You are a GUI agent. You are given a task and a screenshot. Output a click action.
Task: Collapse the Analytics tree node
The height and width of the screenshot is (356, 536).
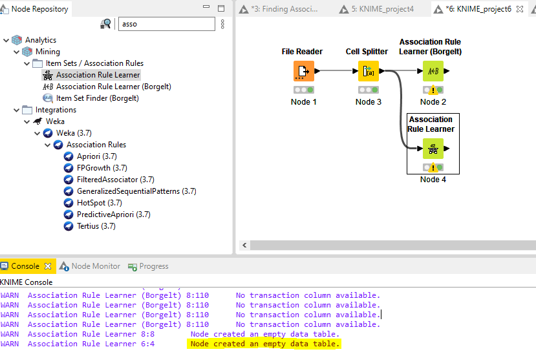pos(6,40)
